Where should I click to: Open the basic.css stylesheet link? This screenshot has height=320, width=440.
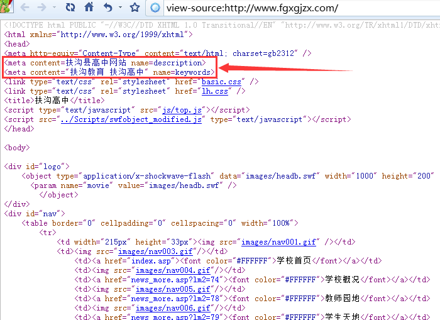(x=221, y=82)
